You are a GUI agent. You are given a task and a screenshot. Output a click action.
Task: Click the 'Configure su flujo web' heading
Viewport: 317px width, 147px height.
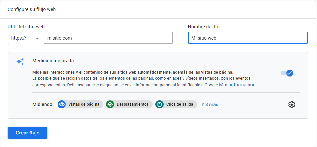click(x=32, y=9)
